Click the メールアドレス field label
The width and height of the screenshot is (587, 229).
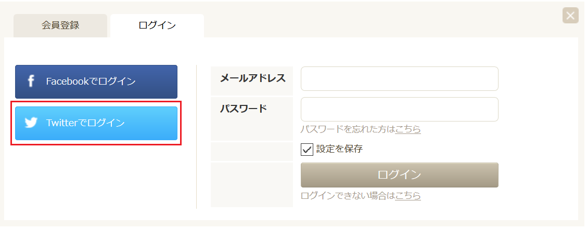pyautogui.click(x=253, y=78)
